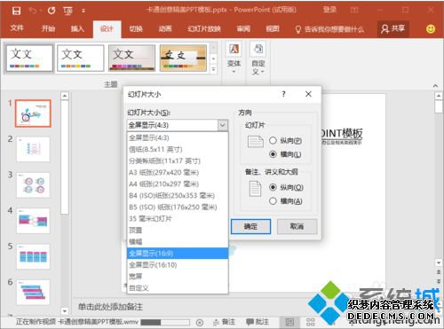Select slides 横向(L) landscape radio
444x329 pixels.
point(273,154)
